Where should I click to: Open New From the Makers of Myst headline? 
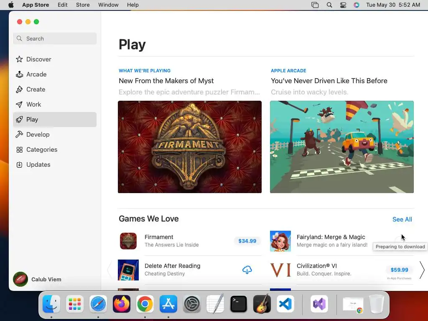tap(166, 81)
